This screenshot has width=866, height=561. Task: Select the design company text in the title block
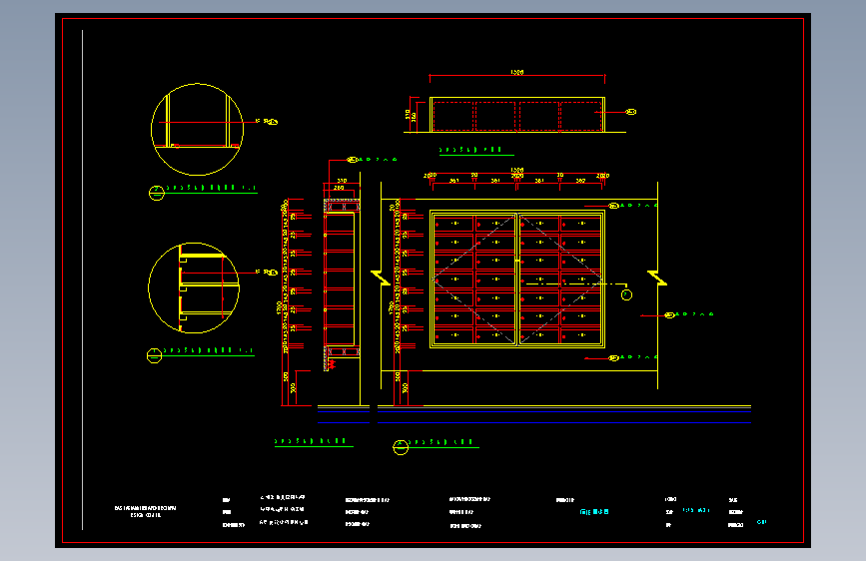(x=145, y=511)
